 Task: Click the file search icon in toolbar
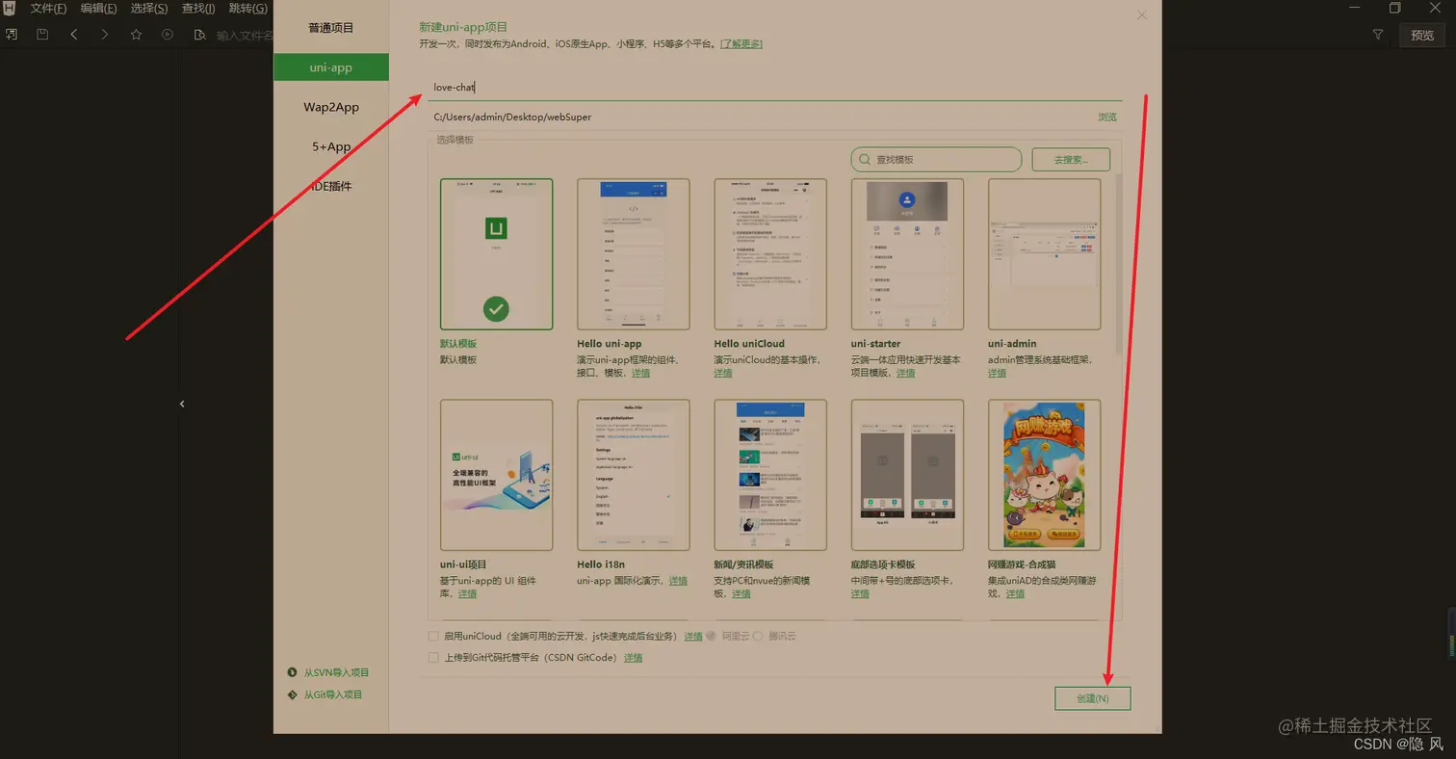199,35
